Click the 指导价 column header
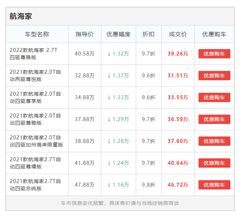Viewport: 244px width, 216px height. pyautogui.click(x=85, y=34)
